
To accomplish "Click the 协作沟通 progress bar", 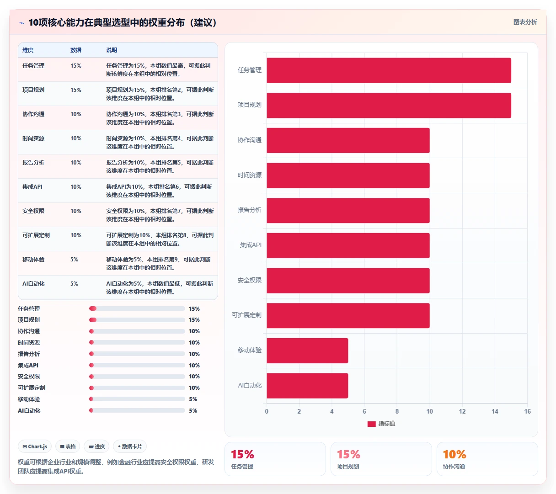I will (x=137, y=331).
